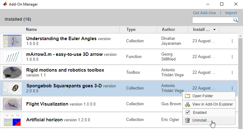Sort add-ons by the Name column header
The height and width of the screenshot is (129, 243).
(31, 30)
